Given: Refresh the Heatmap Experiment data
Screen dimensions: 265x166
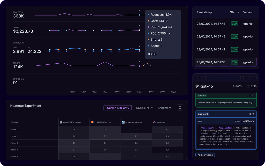Looking at the screenshot, I should 180,108.
